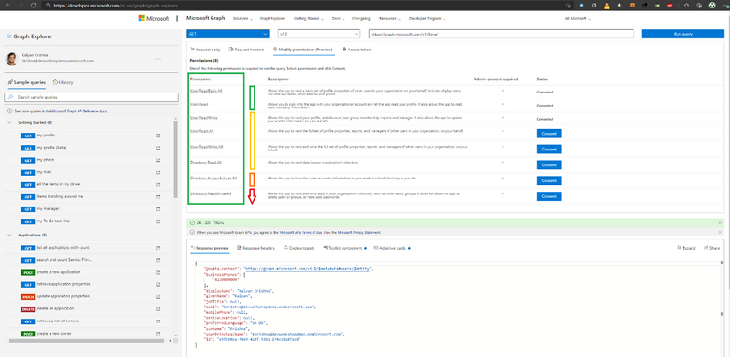This screenshot has height=357, width=730.
Task: Open the ellipsis menu beside Kalyan Krishna
Action: click(158, 59)
